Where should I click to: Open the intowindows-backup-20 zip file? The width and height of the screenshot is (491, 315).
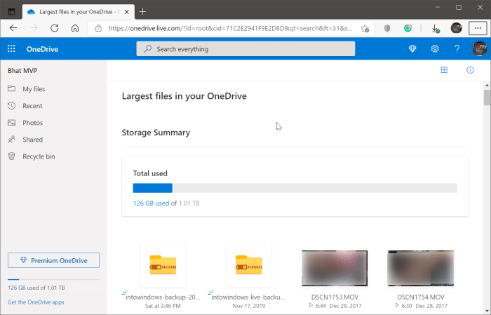(163, 265)
